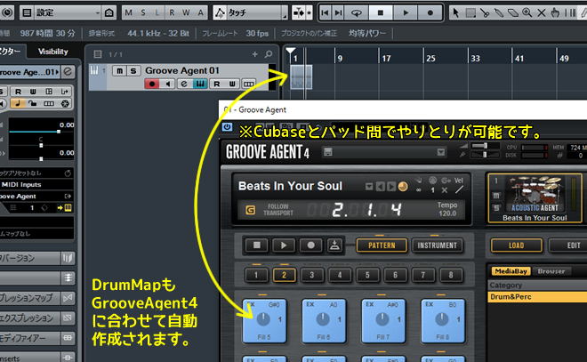Image resolution: width=587 pixels, height=362 pixels.
Task: Switch to PATTERN pad mode
Action: [x=382, y=245]
